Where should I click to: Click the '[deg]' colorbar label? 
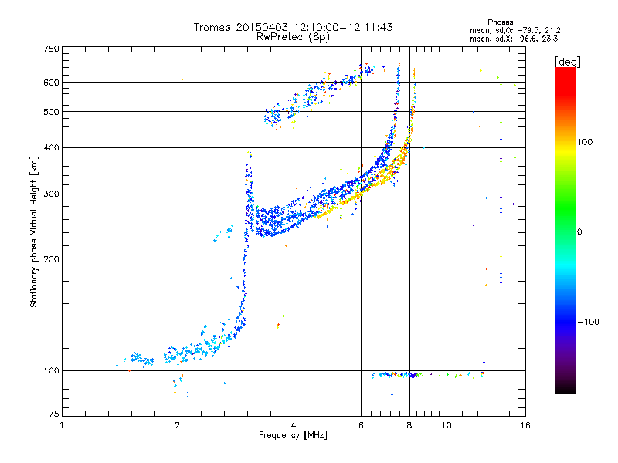point(567,62)
